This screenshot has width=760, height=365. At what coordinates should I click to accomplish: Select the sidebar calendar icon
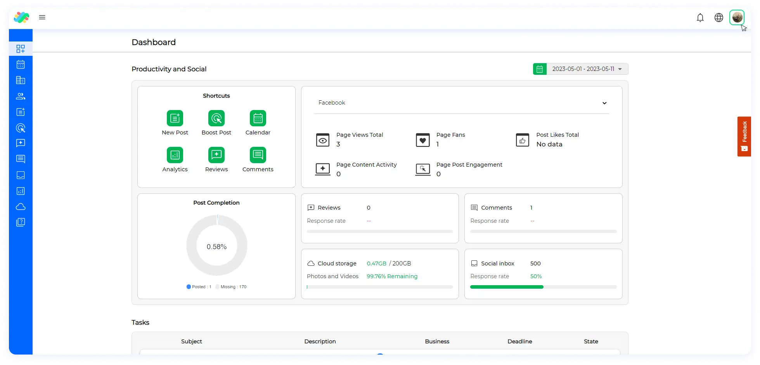pyautogui.click(x=21, y=65)
